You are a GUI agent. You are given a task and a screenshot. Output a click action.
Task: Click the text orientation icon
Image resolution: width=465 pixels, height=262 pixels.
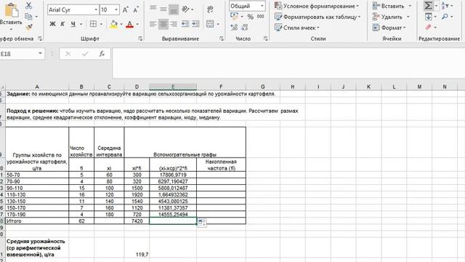186,9
